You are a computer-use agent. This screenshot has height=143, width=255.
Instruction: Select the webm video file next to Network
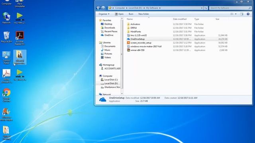coord(20,18)
